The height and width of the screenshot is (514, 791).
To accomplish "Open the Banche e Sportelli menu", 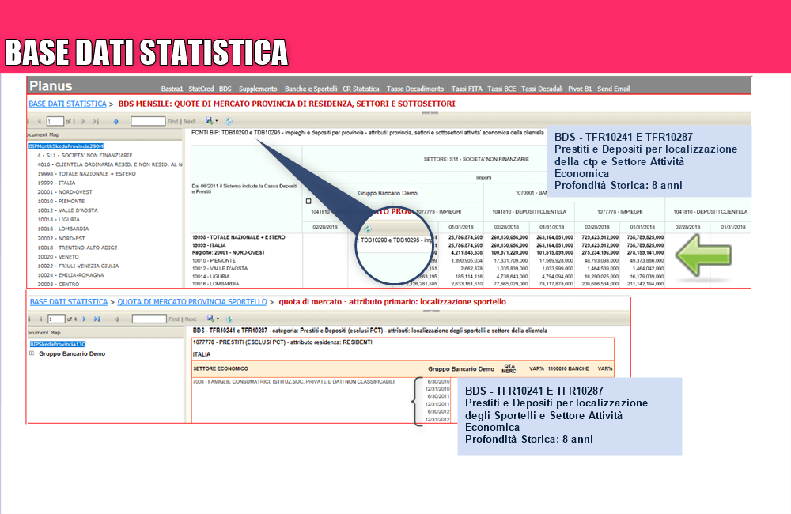I will [311, 89].
